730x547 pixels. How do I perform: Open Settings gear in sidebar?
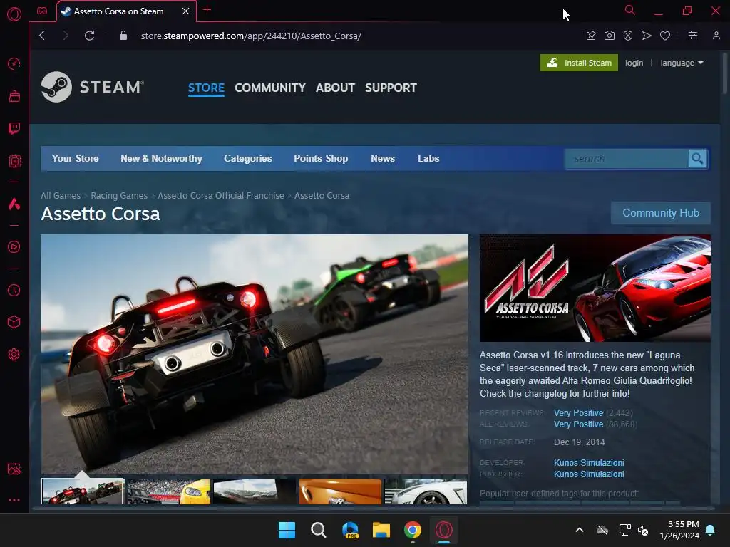pyautogui.click(x=14, y=355)
